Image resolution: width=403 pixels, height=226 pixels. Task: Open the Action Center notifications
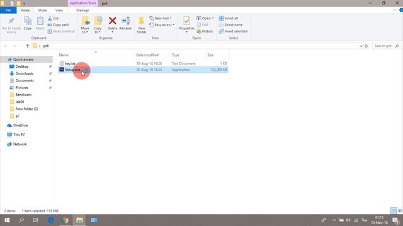point(396,220)
